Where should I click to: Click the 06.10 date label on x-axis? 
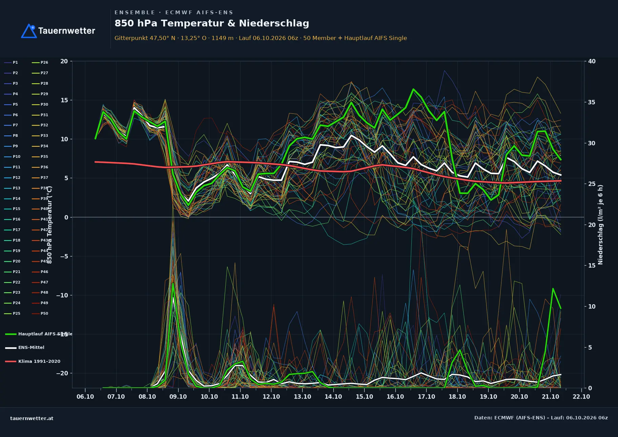pos(85,397)
